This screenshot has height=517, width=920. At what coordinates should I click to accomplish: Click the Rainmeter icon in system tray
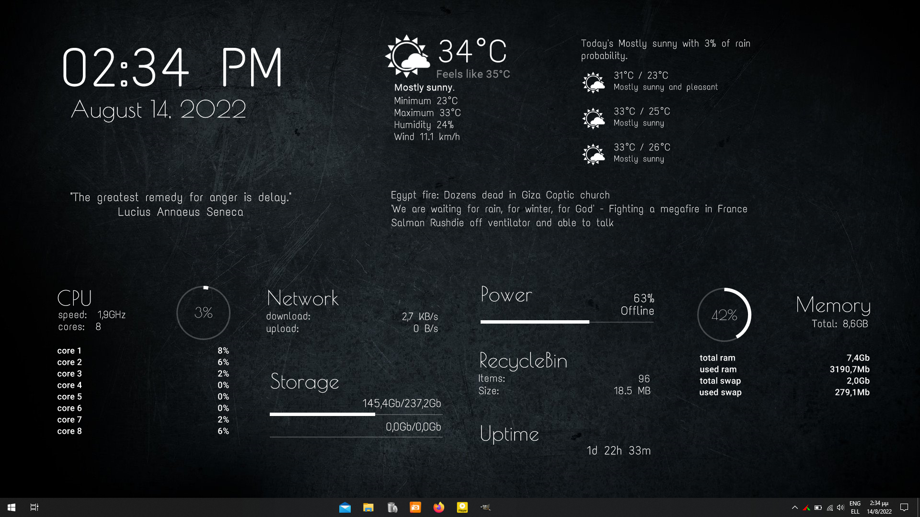pyautogui.click(x=807, y=507)
